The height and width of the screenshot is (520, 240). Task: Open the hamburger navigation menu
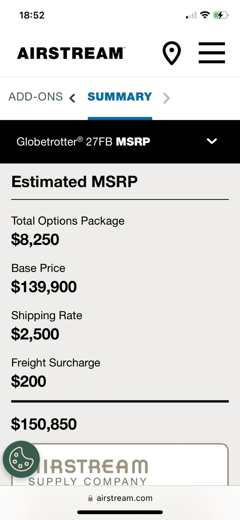(212, 53)
